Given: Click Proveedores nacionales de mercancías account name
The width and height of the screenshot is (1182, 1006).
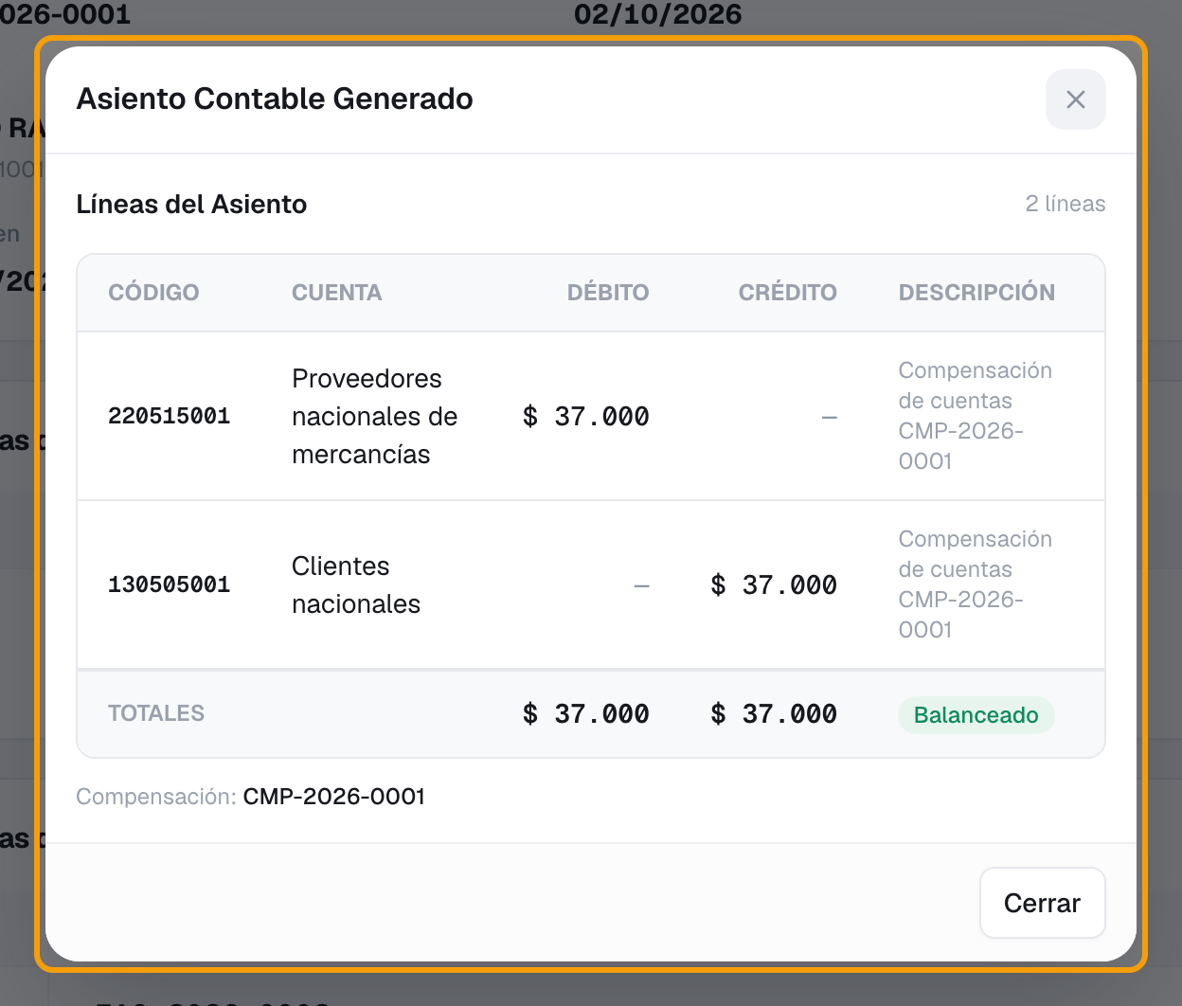Looking at the screenshot, I should tap(375, 416).
